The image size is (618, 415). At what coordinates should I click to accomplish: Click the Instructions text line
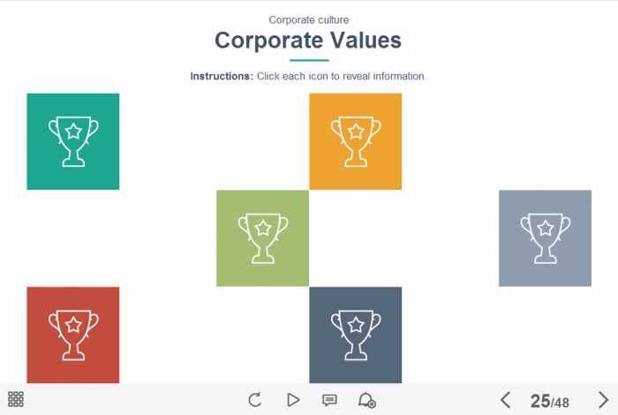(x=308, y=77)
